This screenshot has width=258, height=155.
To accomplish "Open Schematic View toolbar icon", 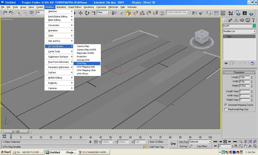I will point(223,13).
